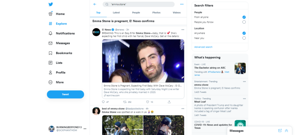
Task: Open the Dave McCary article image
Action: (x=143, y=61)
